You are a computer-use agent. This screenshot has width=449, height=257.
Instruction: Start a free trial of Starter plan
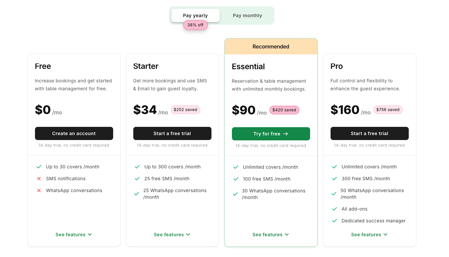(172, 133)
